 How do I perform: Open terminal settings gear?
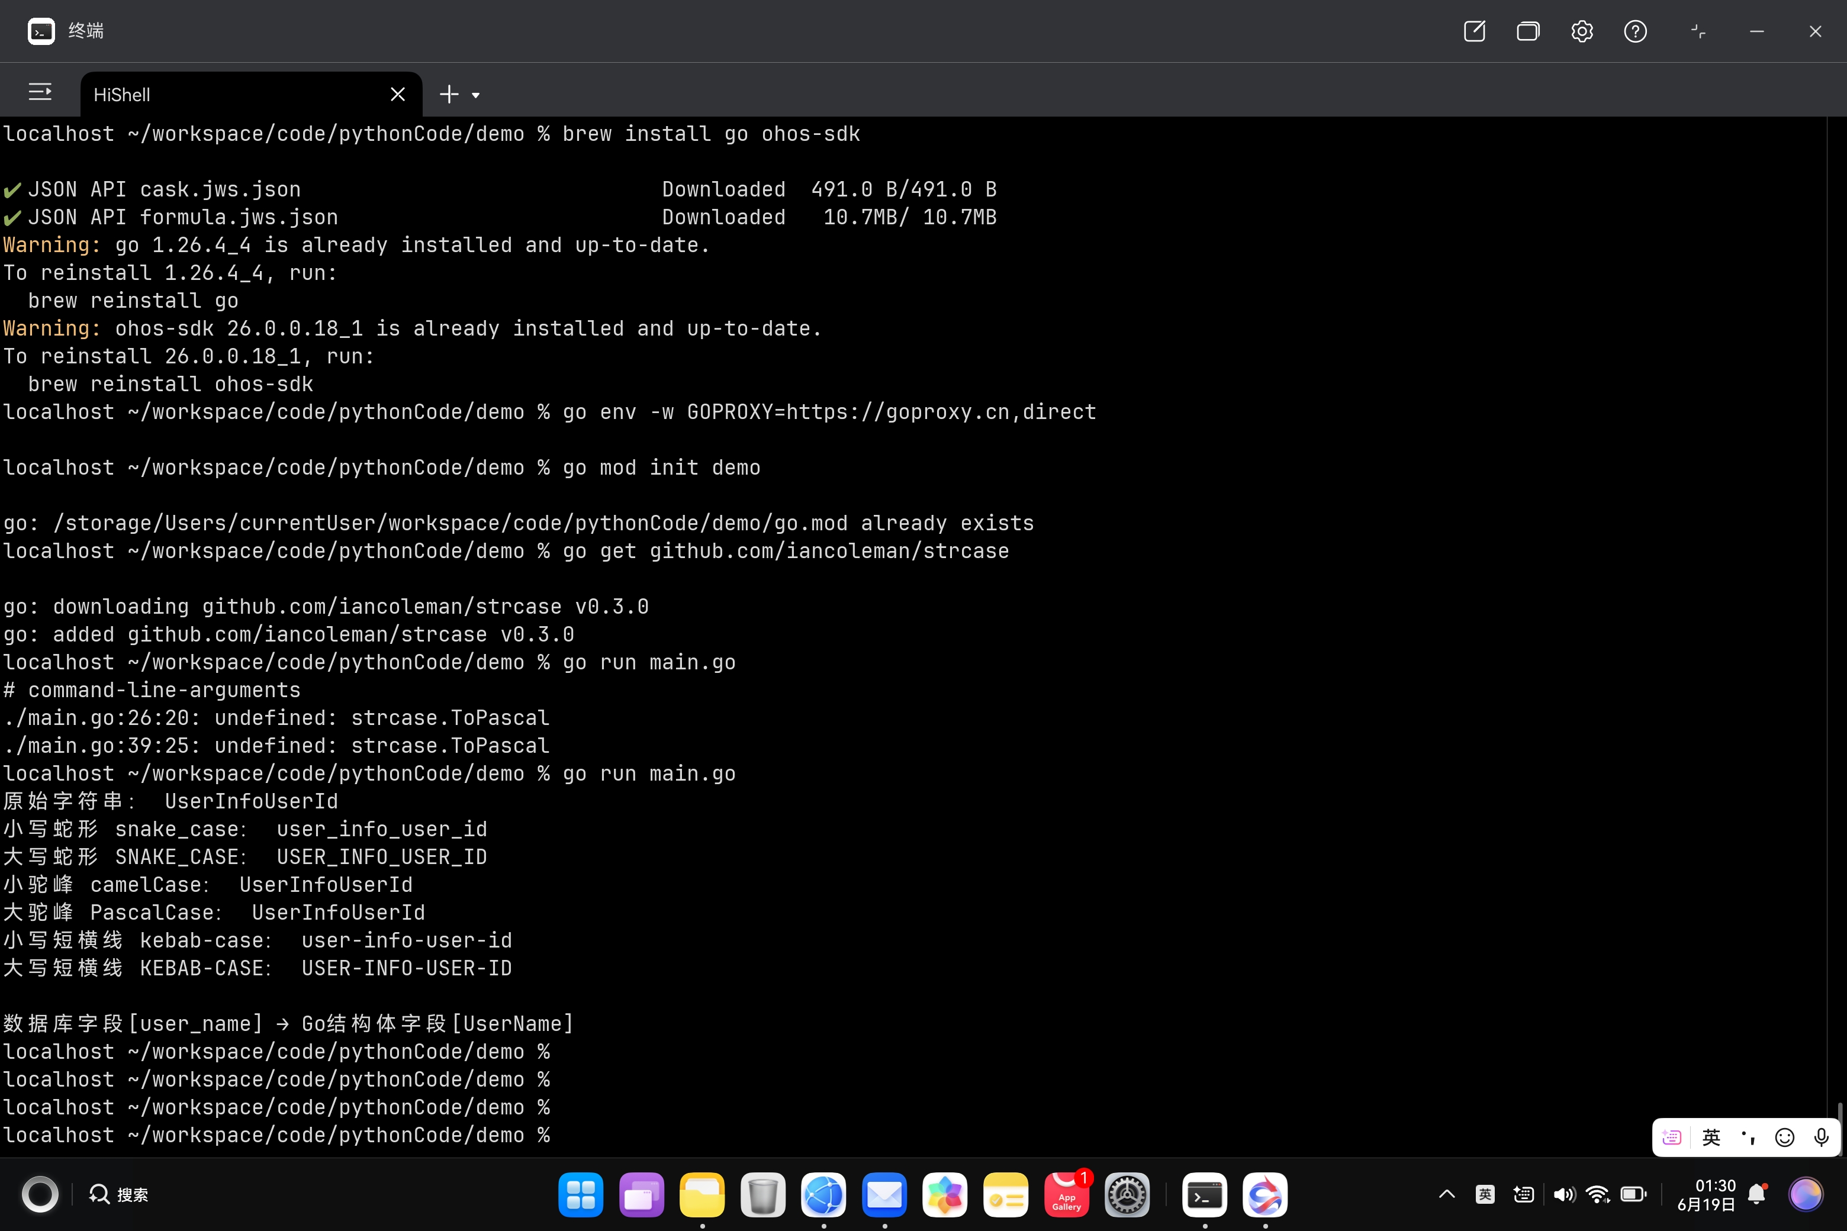pos(1582,31)
